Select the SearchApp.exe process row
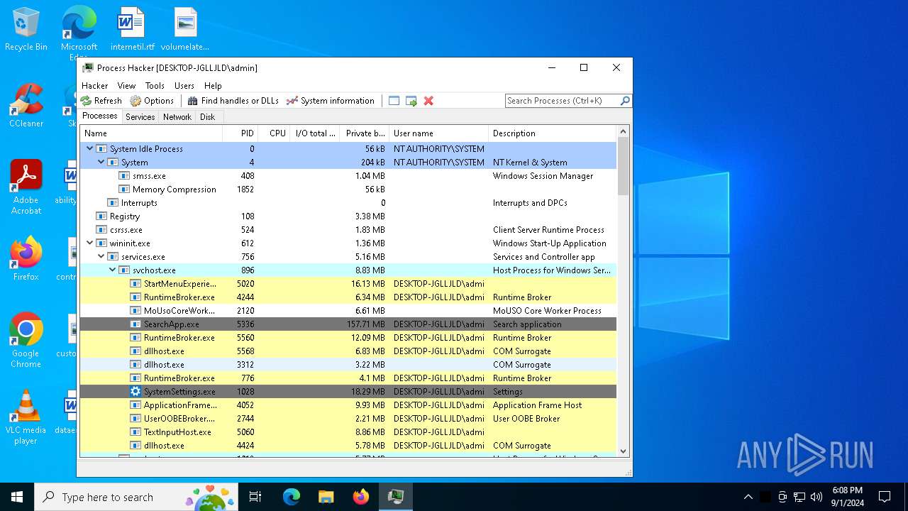The height and width of the screenshot is (511, 908). 348,324
